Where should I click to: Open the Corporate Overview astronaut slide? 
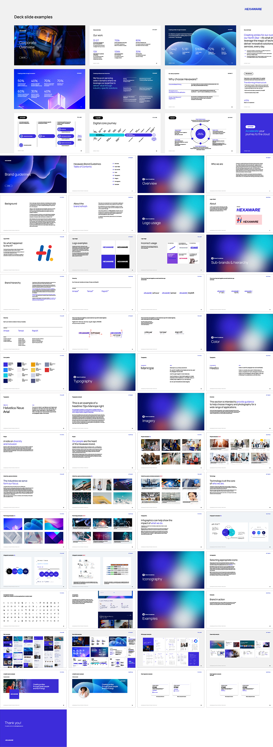50,45
